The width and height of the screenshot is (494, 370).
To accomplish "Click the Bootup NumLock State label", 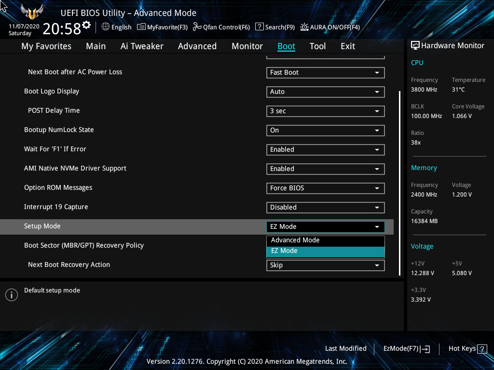I will pos(59,130).
